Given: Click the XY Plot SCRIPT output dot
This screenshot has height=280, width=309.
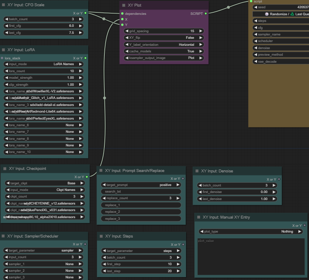Looking at the screenshot, I should 205,13.
